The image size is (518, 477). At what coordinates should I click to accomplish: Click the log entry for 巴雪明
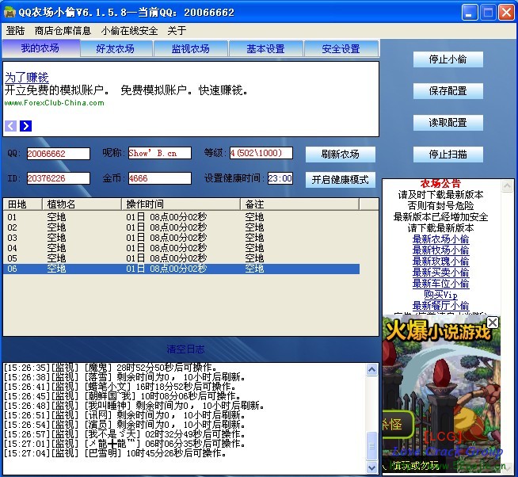click(x=116, y=453)
